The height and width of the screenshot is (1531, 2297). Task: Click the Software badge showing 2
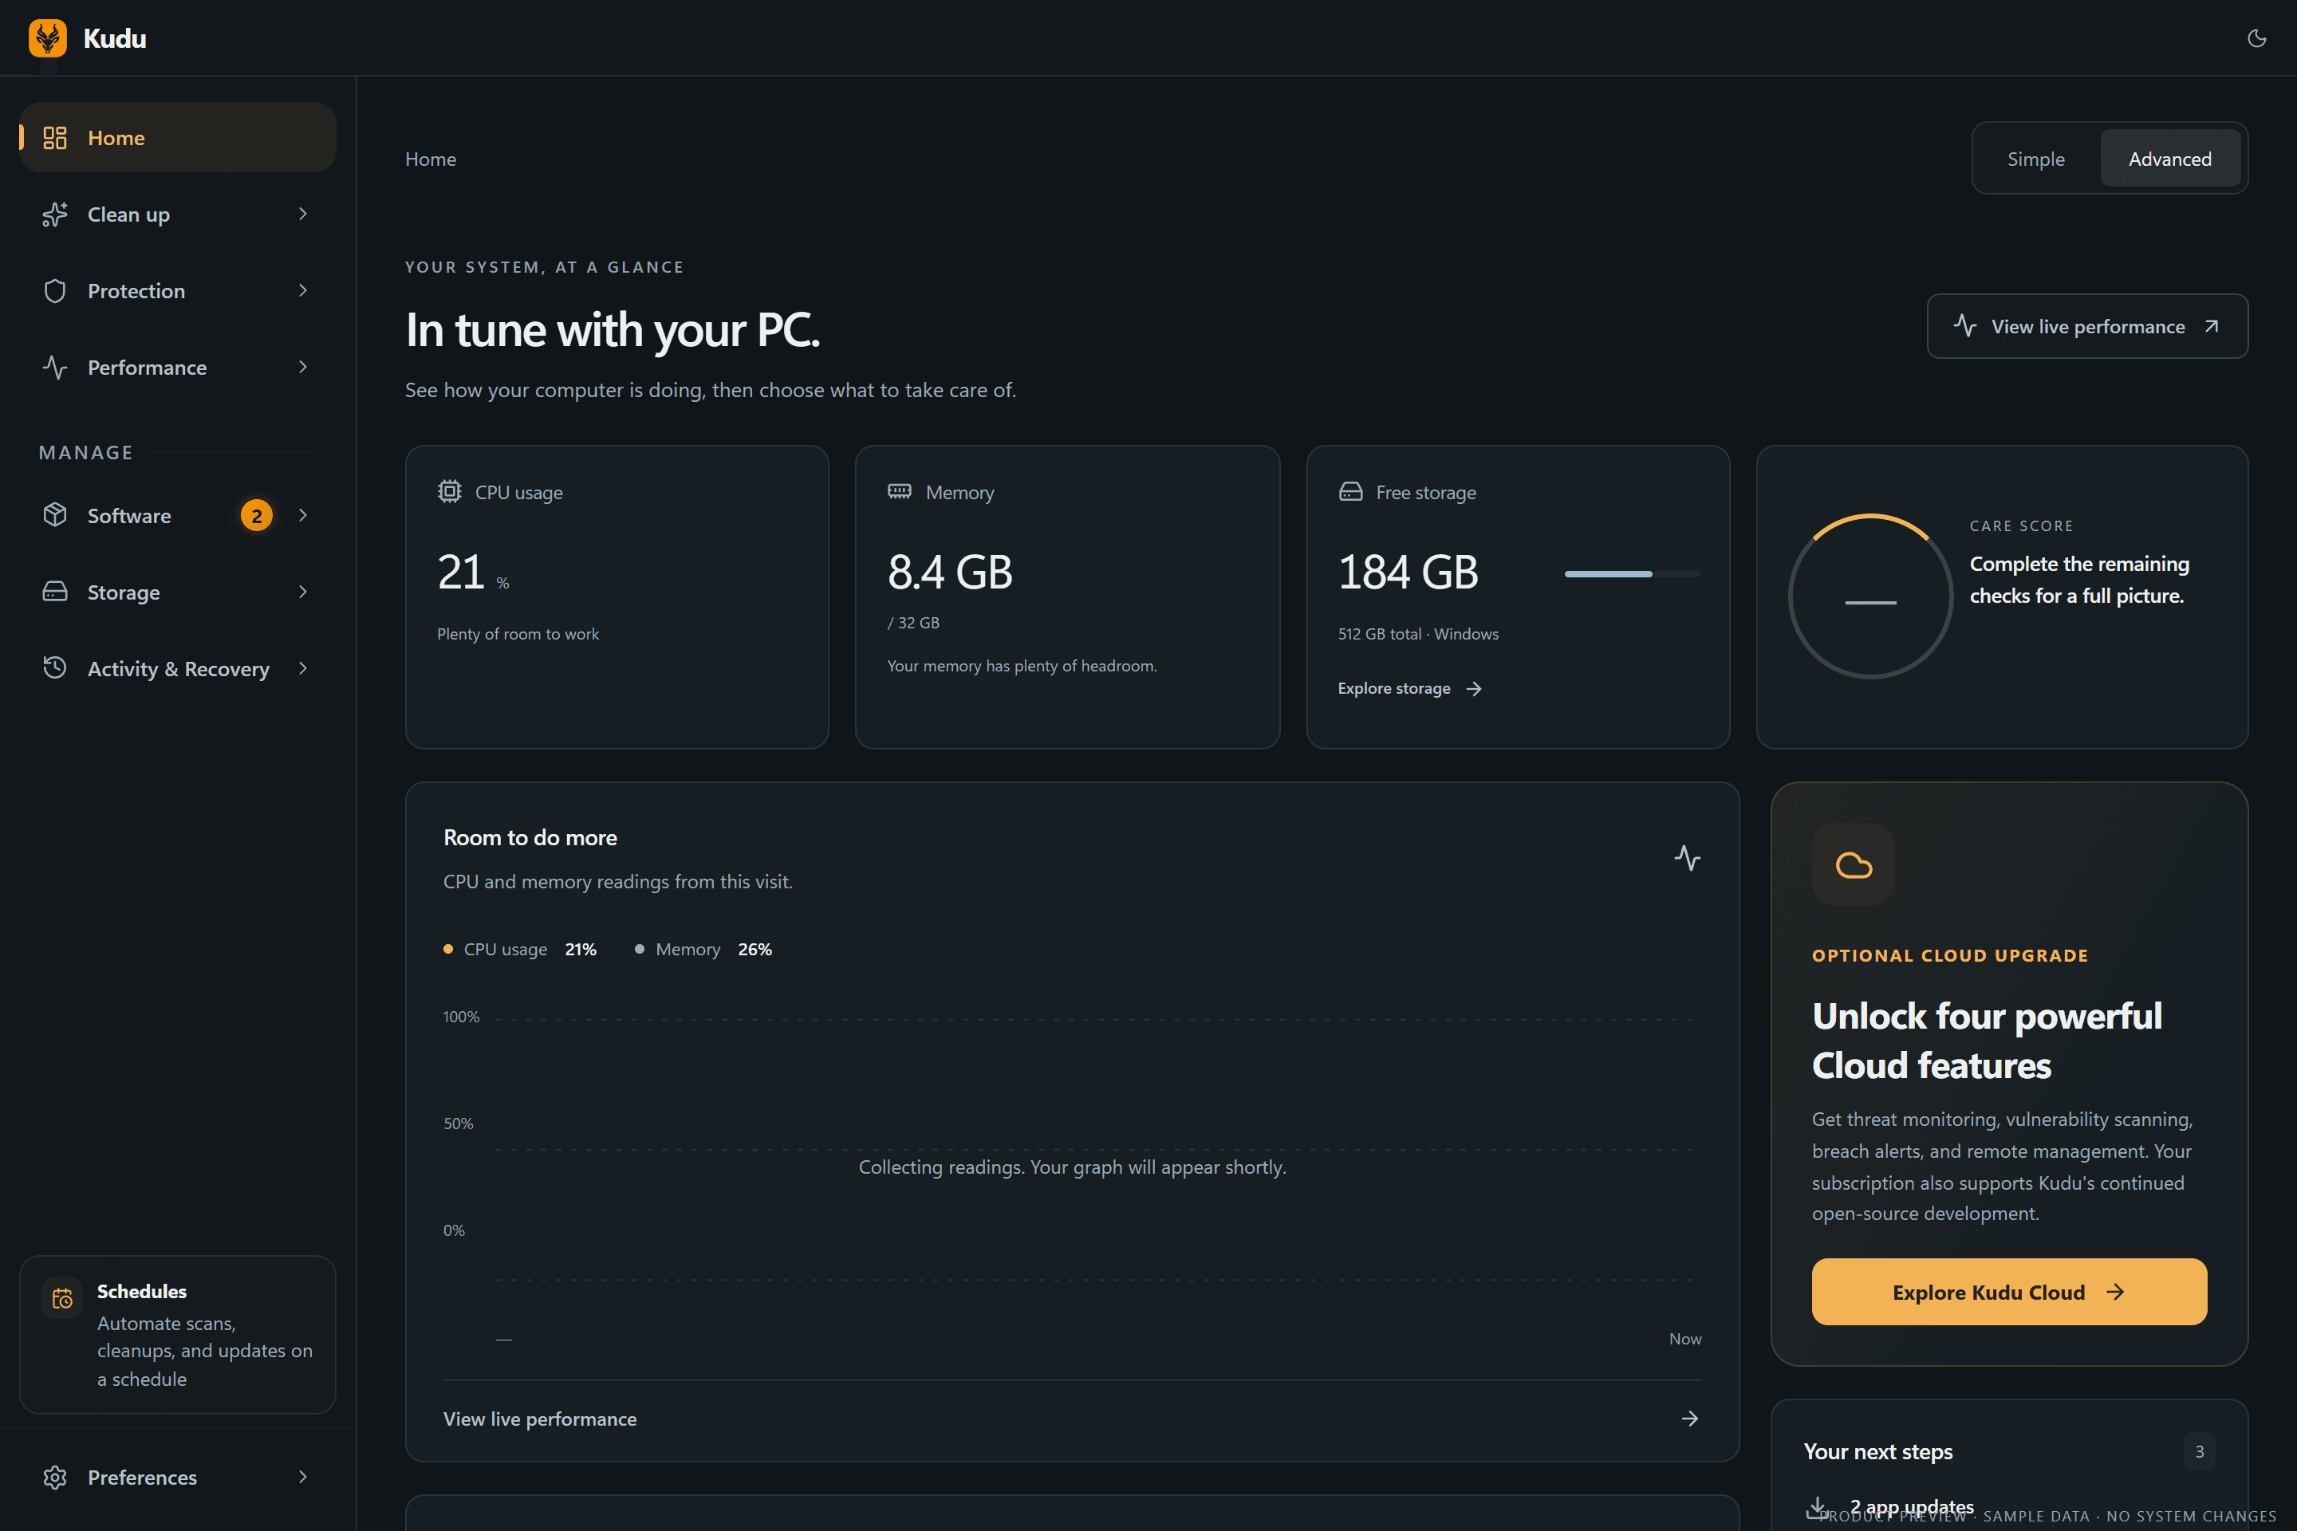257,516
